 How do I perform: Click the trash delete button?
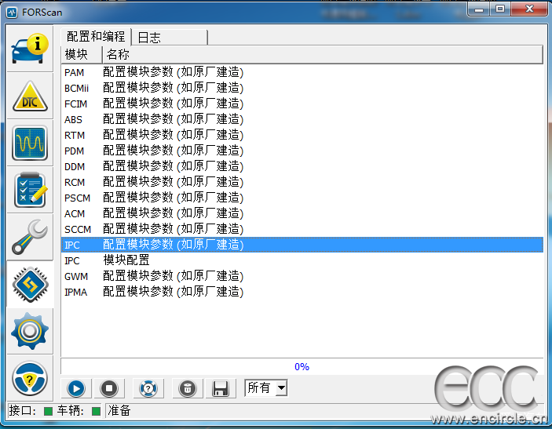coord(188,388)
